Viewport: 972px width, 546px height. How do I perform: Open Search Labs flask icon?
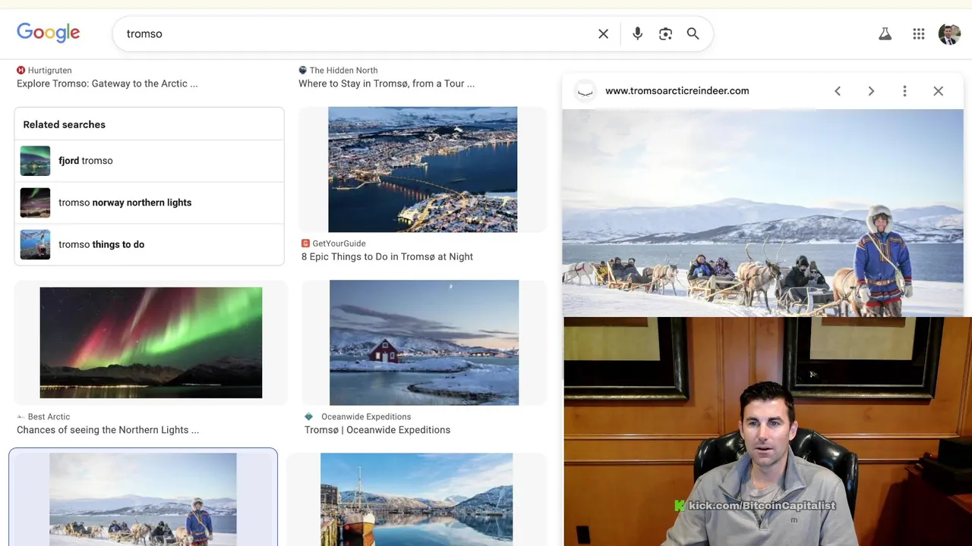885,33
